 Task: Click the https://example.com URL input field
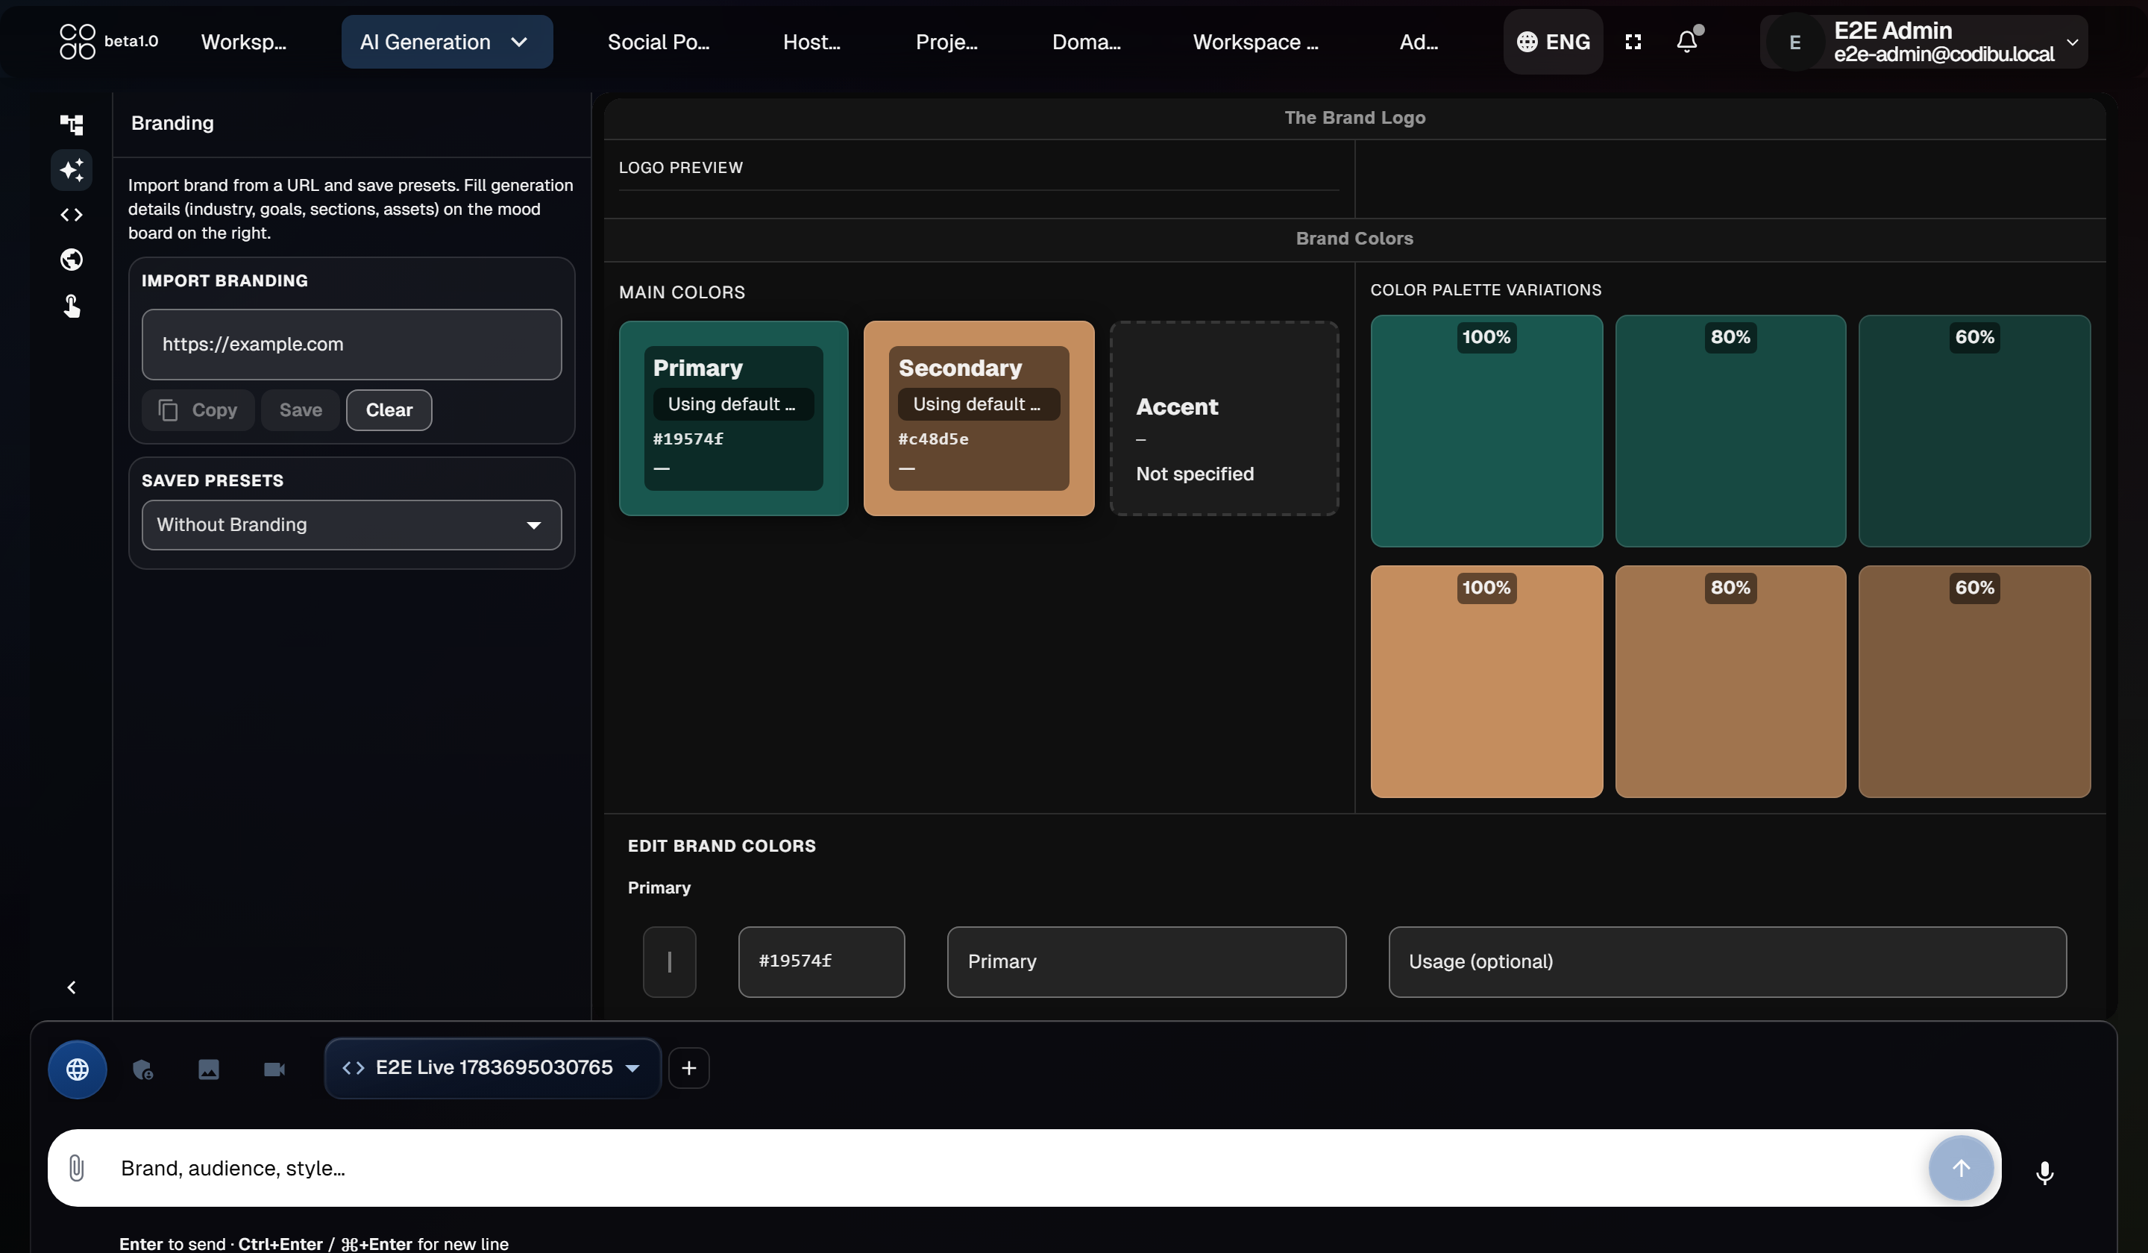[351, 345]
